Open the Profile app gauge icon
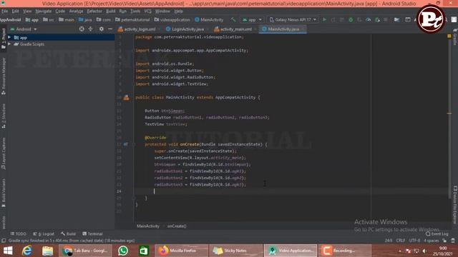Image resolution: width=458 pixels, height=257 pixels. (x=369, y=19)
